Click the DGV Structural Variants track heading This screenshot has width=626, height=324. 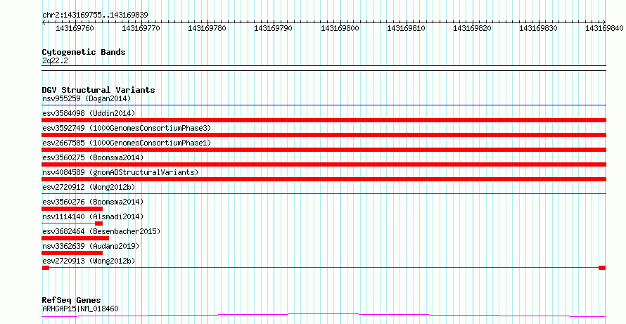pyautogui.click(x=98, y=90)
